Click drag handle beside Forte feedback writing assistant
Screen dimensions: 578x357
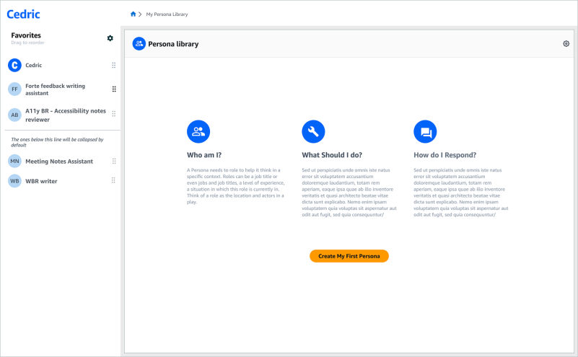pos(113,89)
